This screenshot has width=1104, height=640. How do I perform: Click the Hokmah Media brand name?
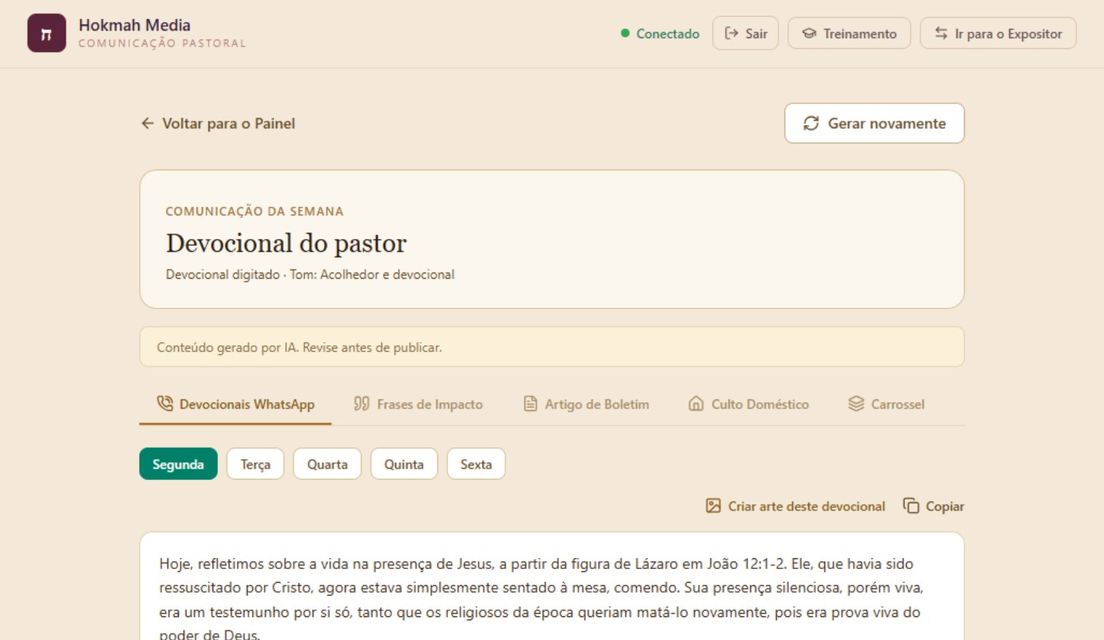click(x=135, y=25)
